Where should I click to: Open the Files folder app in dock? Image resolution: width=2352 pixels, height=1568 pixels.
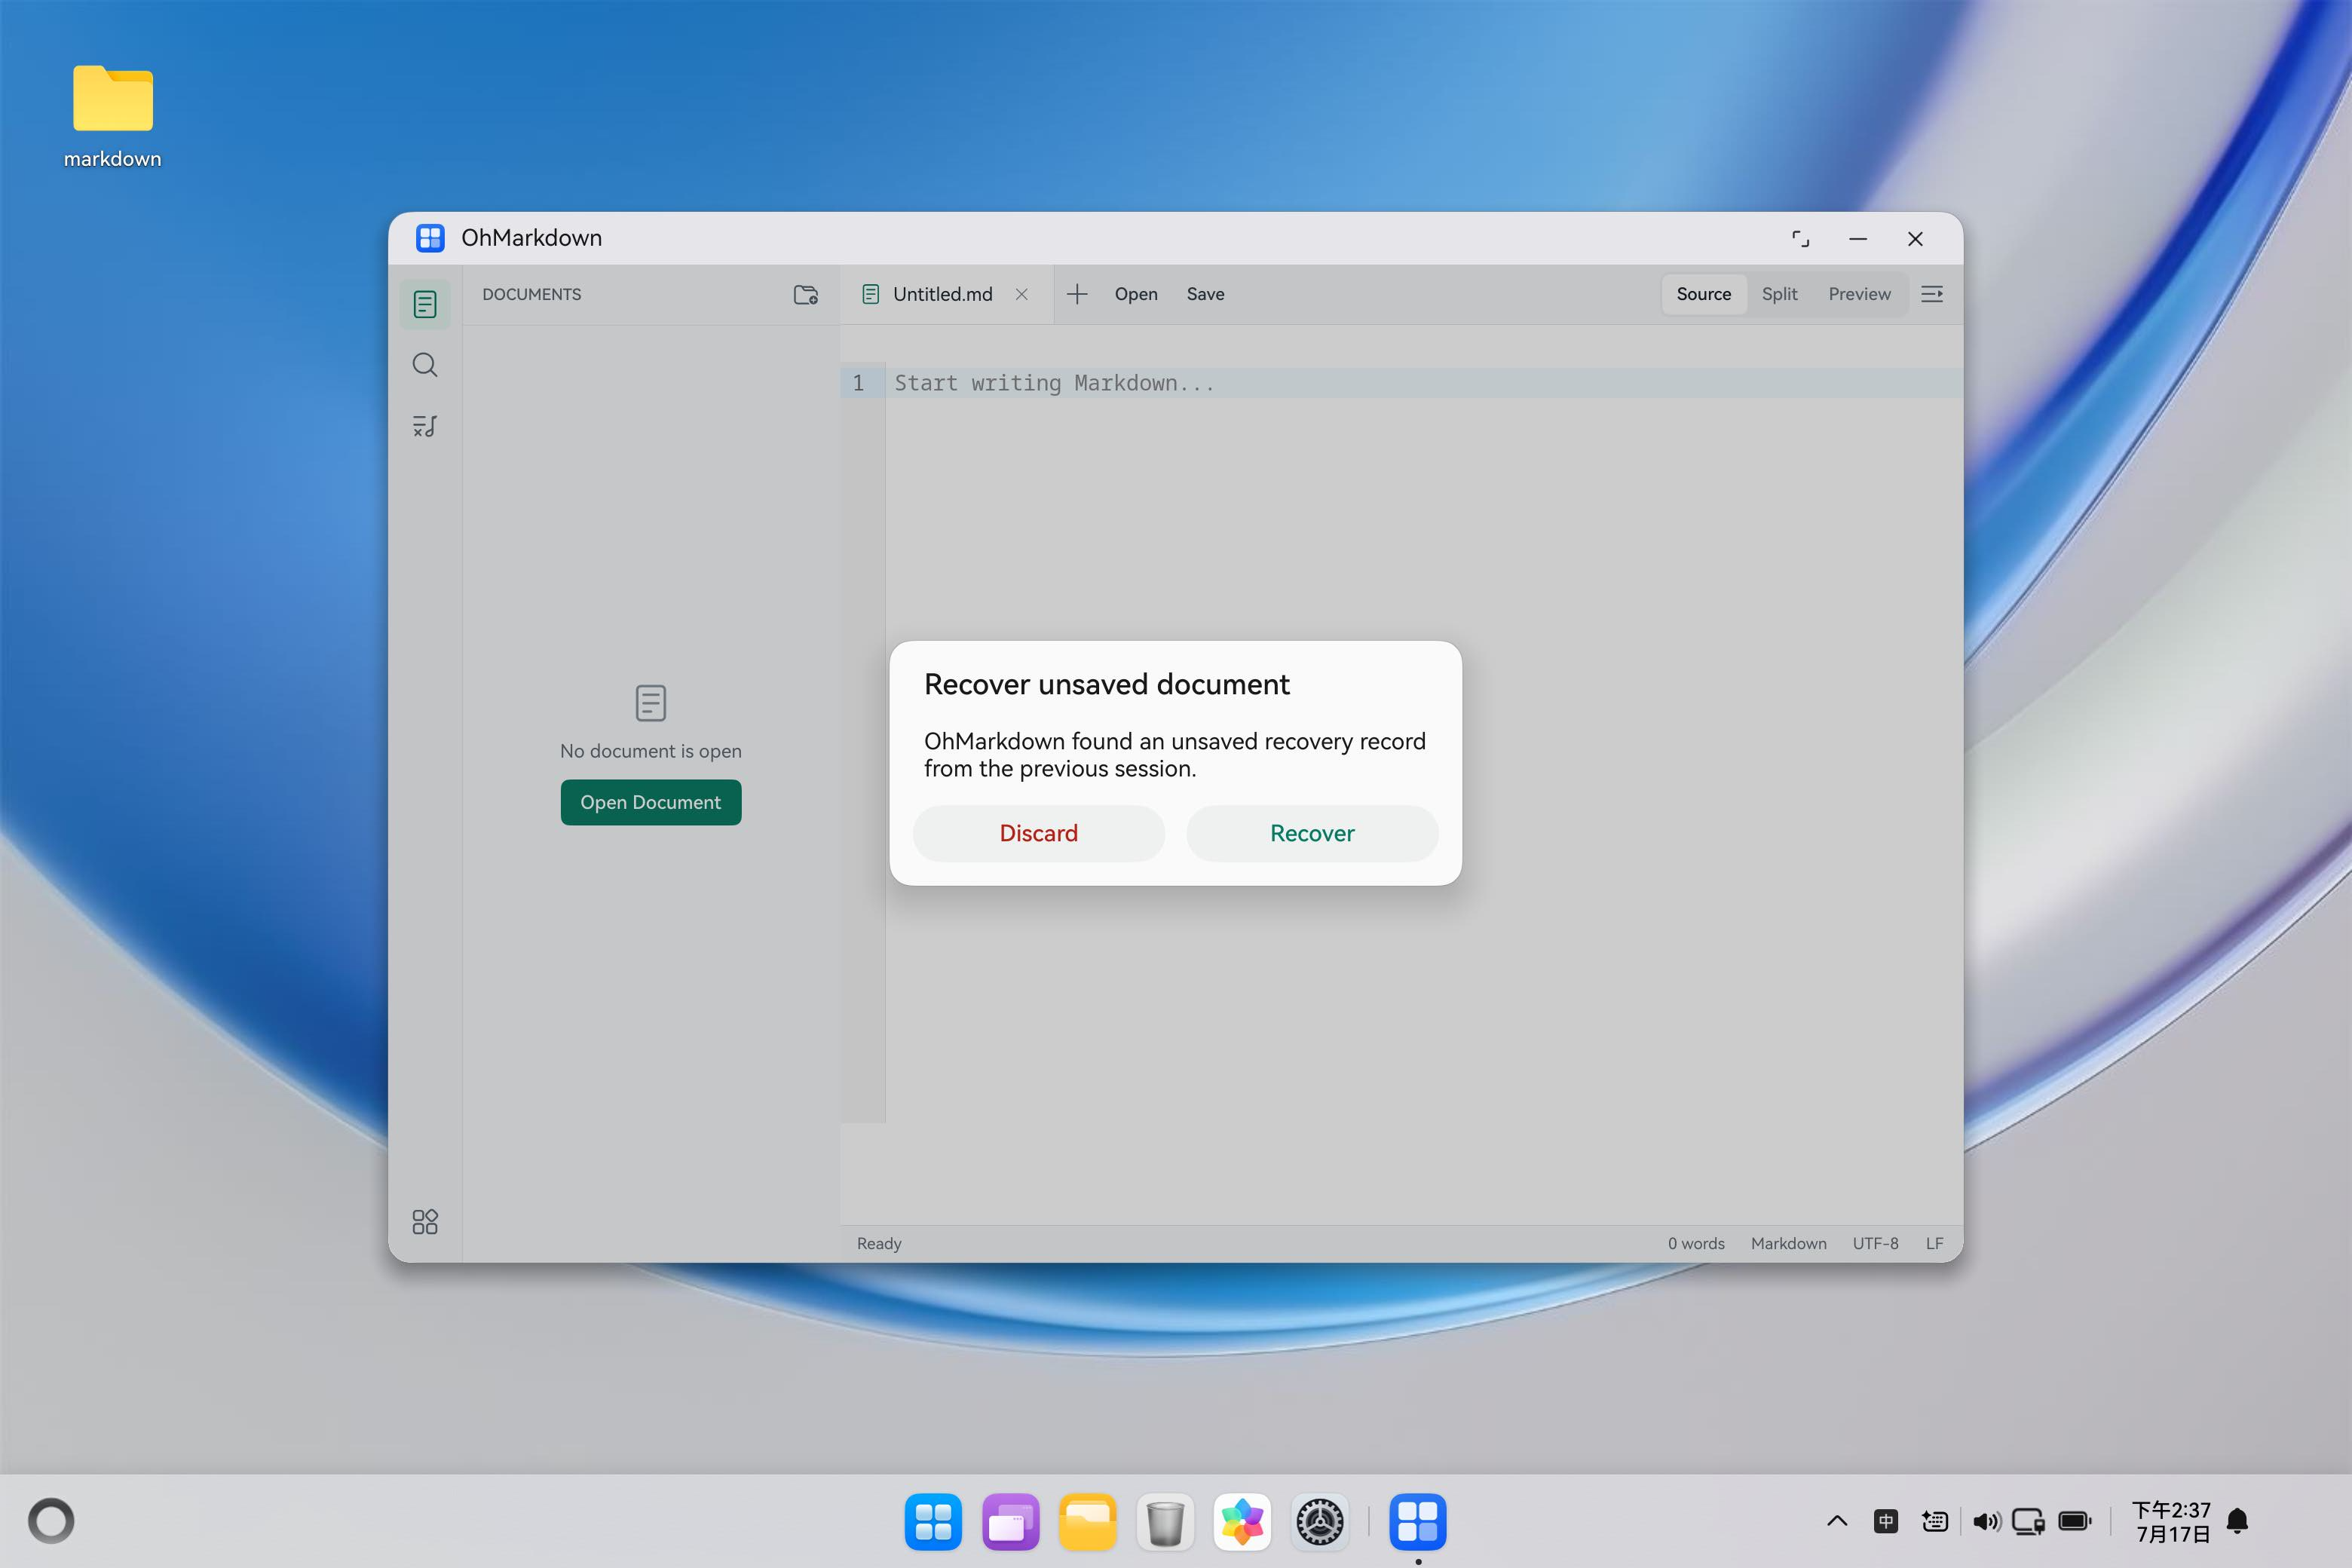(x=1087, y=1522)
